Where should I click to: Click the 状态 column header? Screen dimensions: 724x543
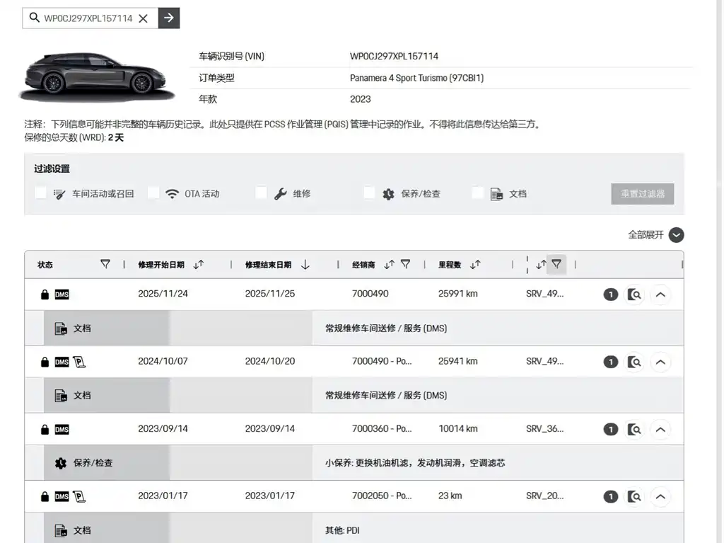click(45, 265)
